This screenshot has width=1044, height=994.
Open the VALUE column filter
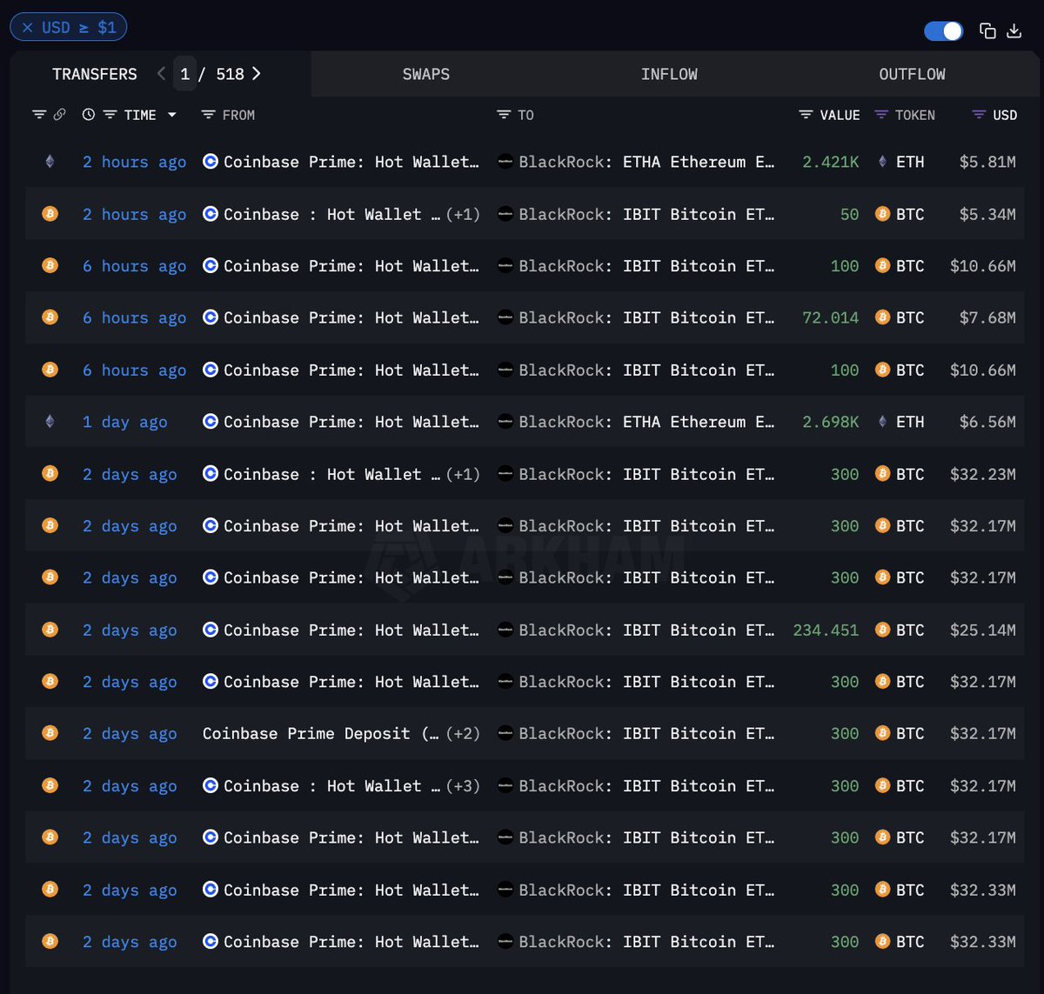806,115
